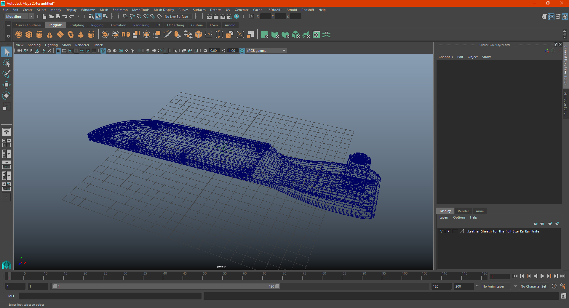
Task: Play the animation forward
Action: coord(542,276)
